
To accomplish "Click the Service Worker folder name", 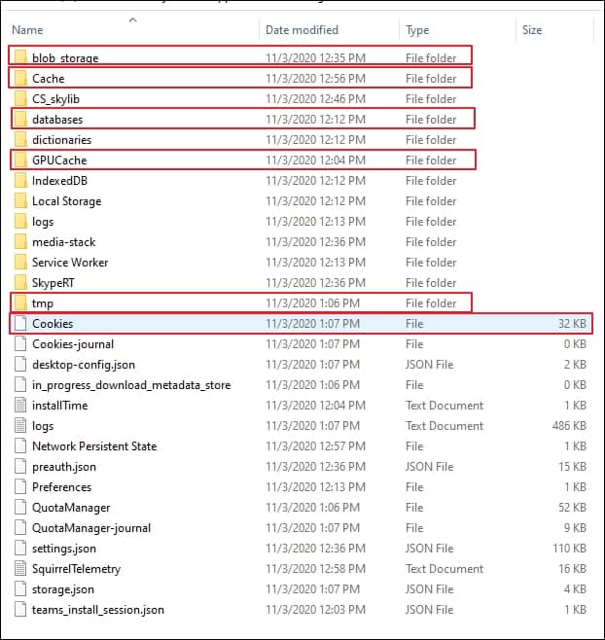I will (70, 263).
